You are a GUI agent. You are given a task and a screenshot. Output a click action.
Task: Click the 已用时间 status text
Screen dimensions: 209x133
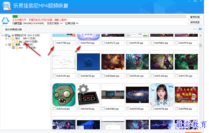tap(72, 23)
